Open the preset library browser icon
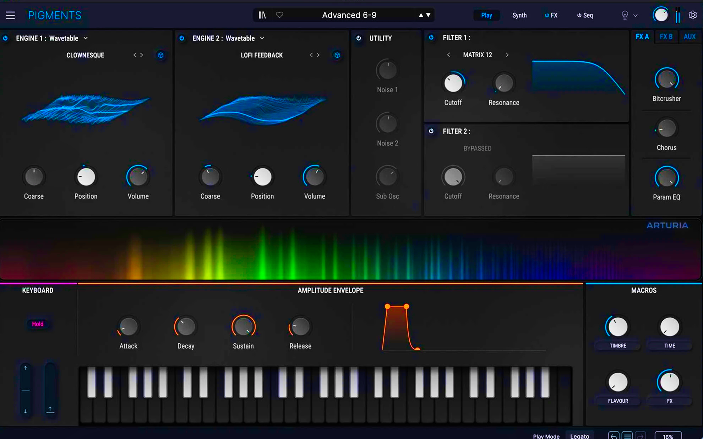 [262, 15]
